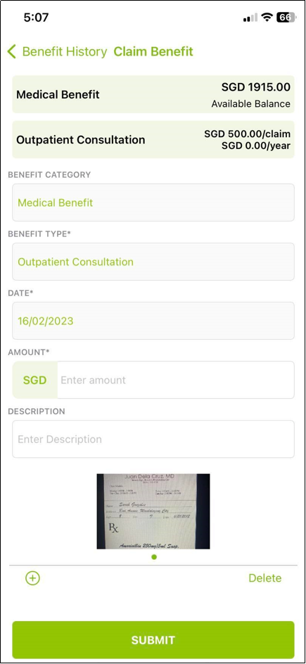The height and width of the screenshot is (664, 306).
Task: Tap the Claim Benefit title
Action: point(153,51)
